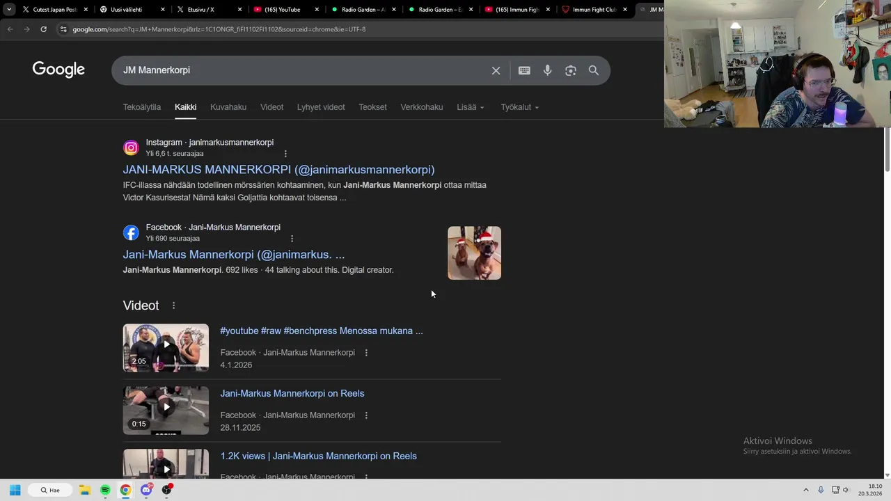
Task: Select the Kaikki results tab
Action: [185, 107]
